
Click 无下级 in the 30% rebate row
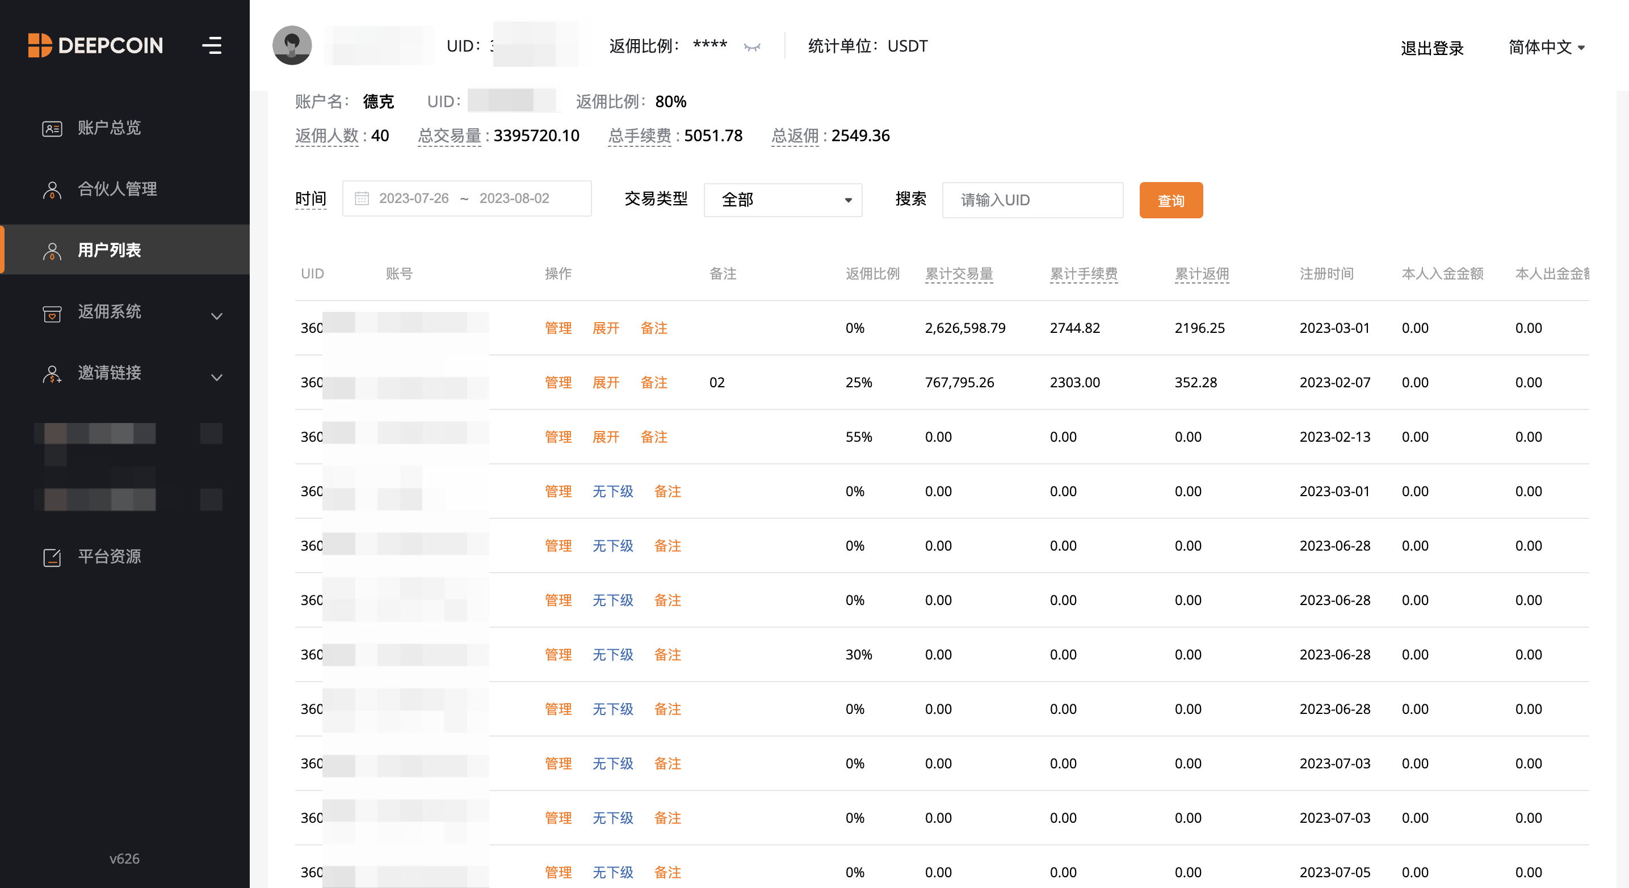pos(613,655)
